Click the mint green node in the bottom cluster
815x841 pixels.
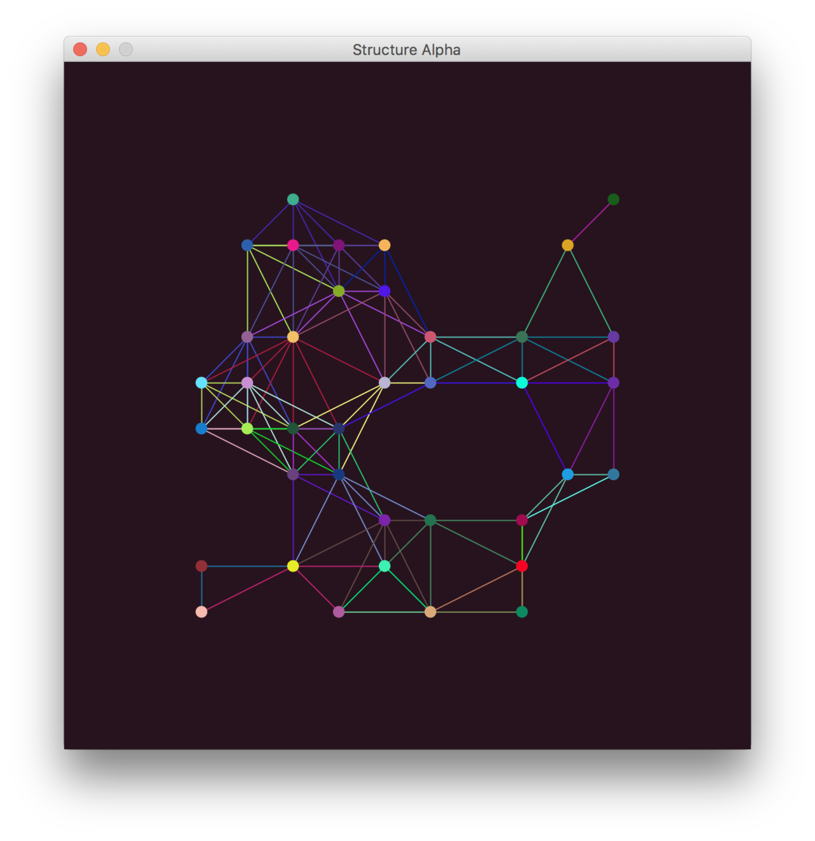pyautogui.click(x=385, y=566)
